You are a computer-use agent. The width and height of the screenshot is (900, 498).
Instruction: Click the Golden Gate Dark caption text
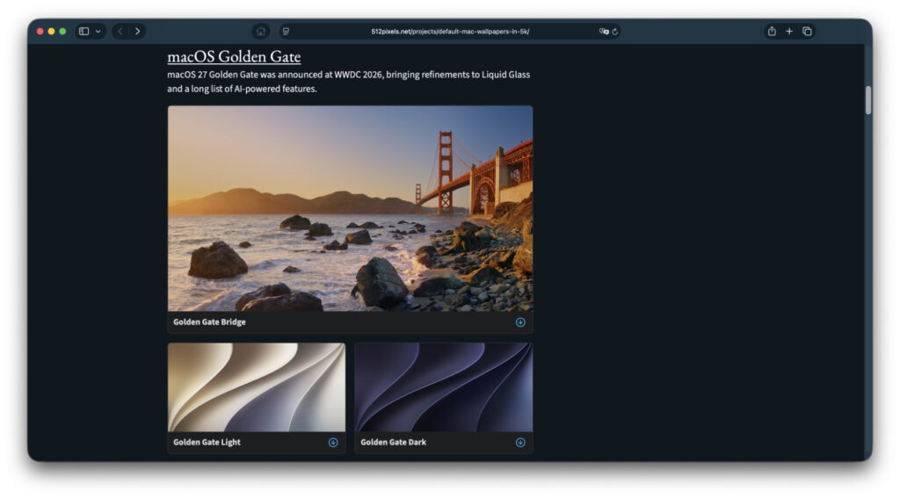393,443
